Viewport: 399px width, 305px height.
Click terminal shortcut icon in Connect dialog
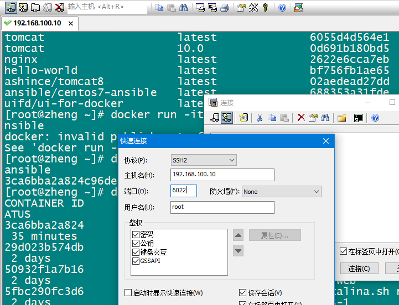click(358, 118)
